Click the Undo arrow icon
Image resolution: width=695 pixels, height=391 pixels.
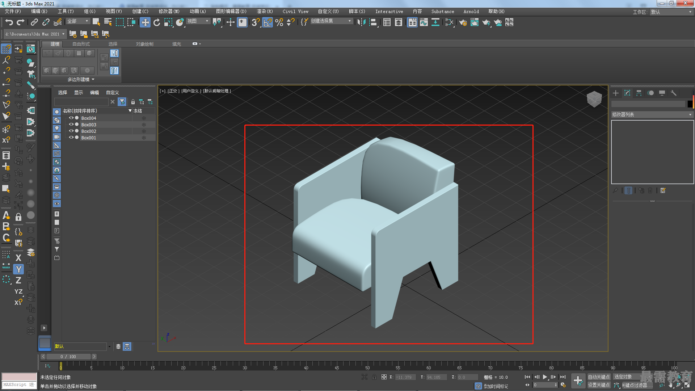click(x=9, y=22)
